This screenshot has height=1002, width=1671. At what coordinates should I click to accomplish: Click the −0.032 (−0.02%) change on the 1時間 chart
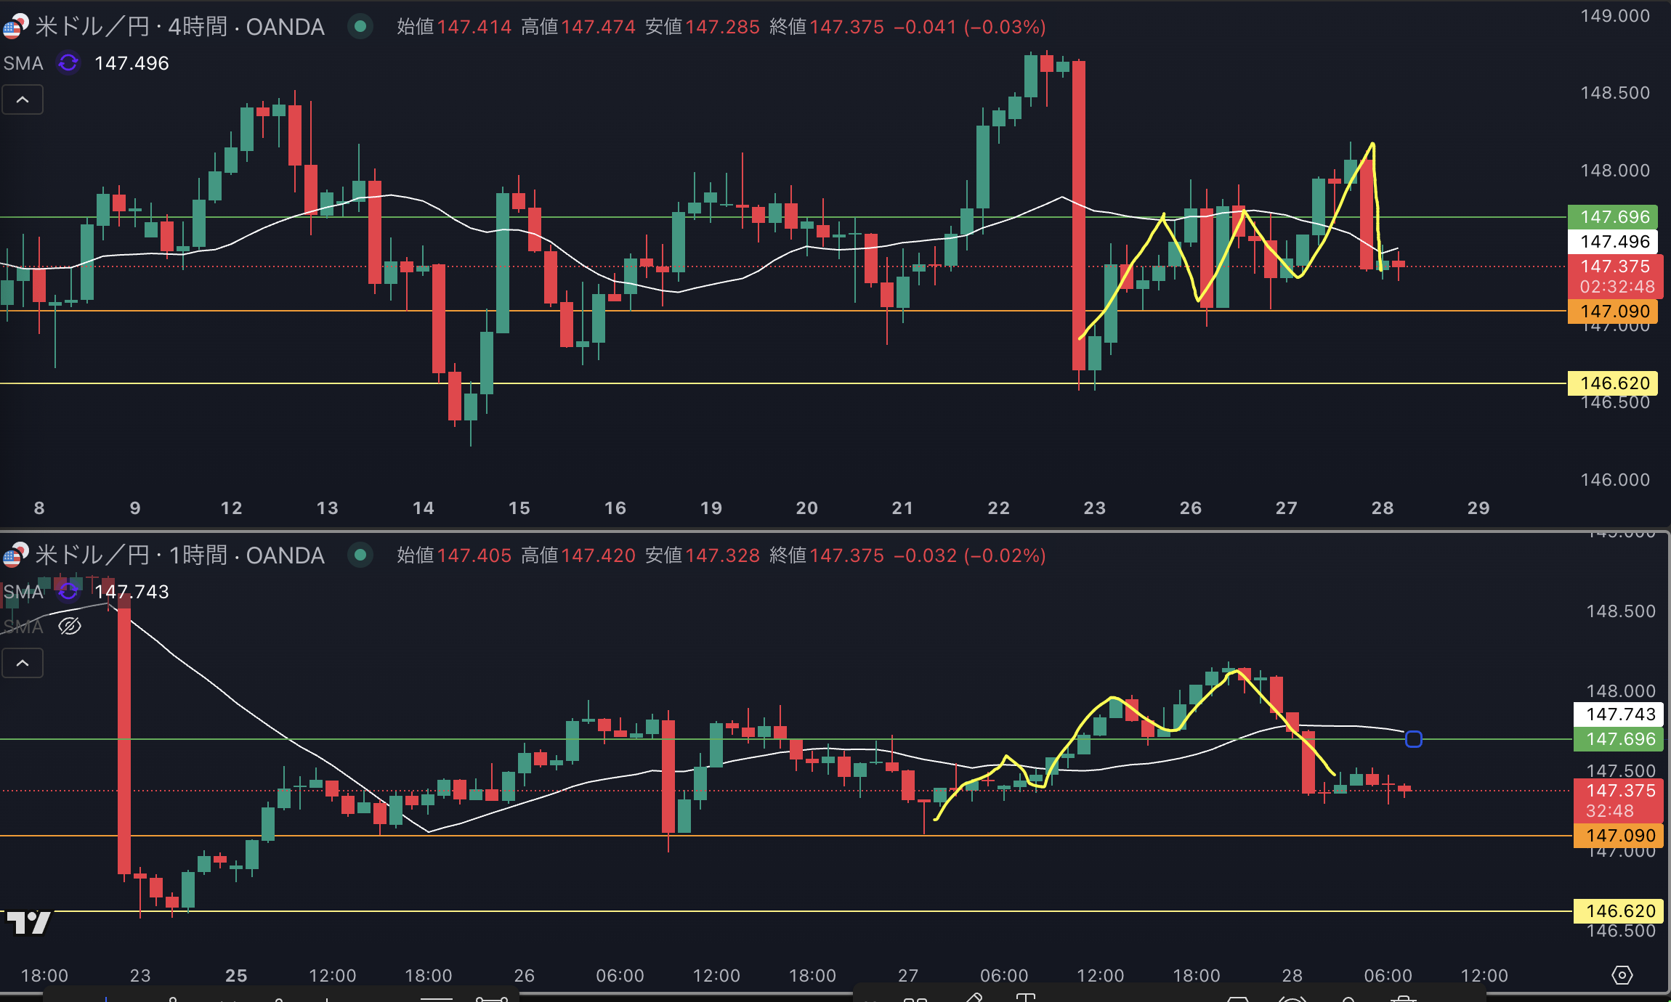(x=970, y=555)
